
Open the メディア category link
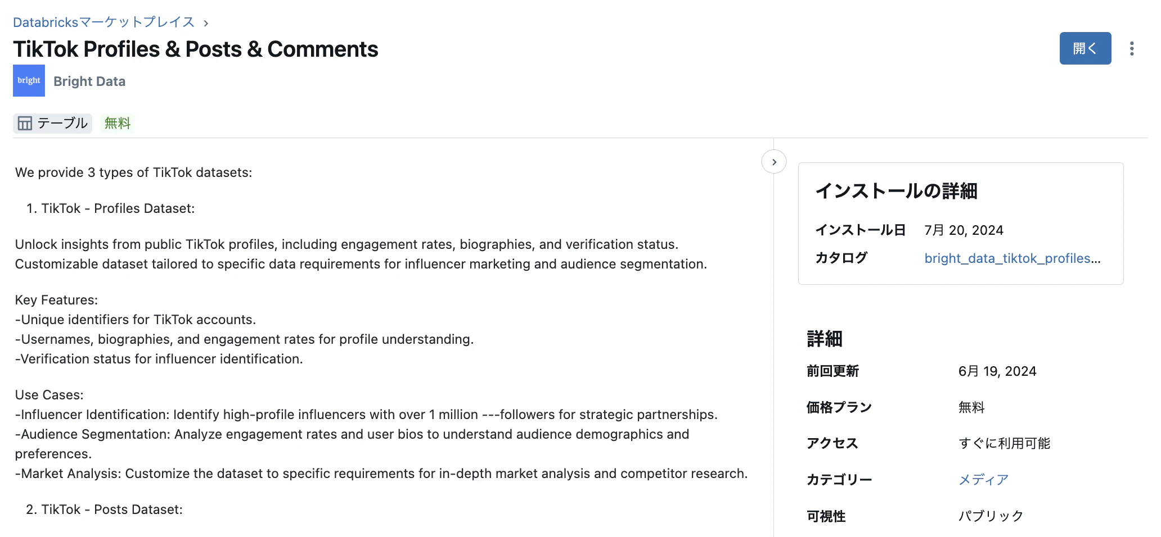(x=983, y=480)
